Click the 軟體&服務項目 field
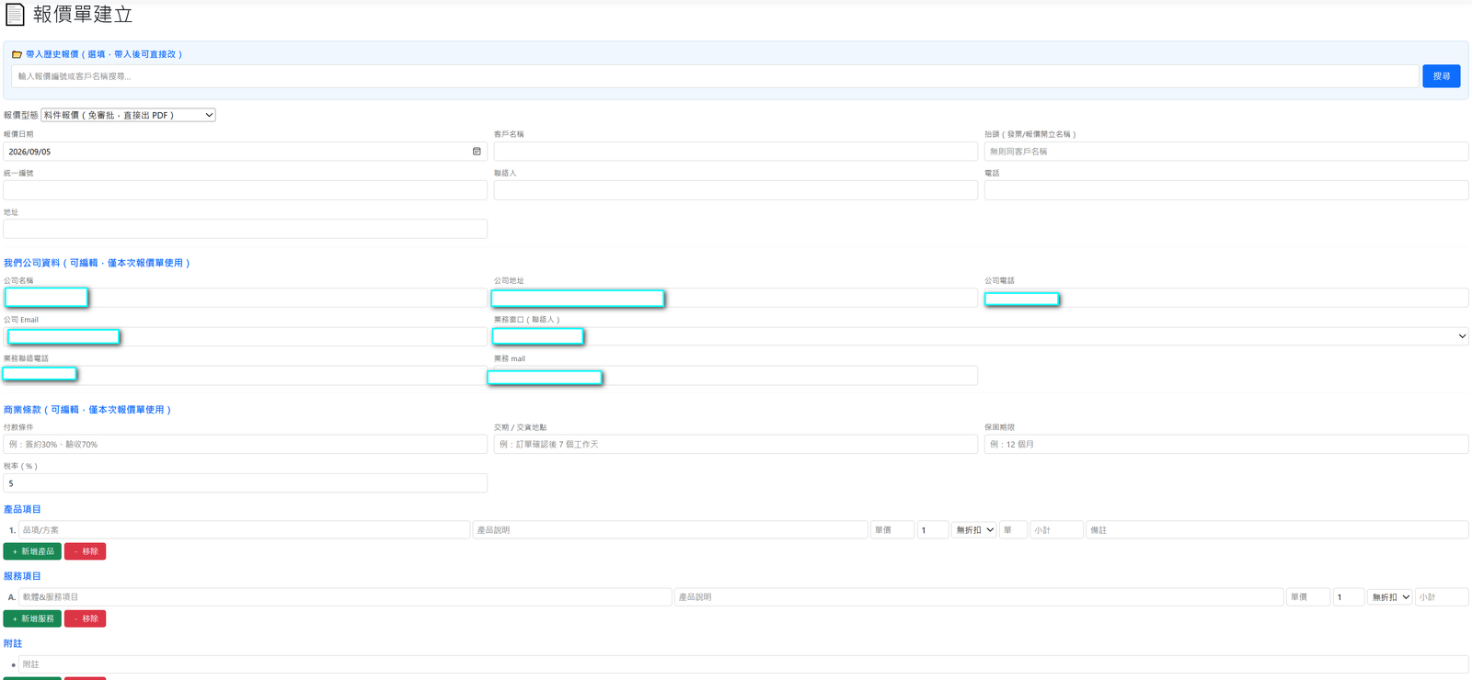Image resolution: width=1472 pixels, height=680 pixels. pyautogui.click(x=345, y=597)
